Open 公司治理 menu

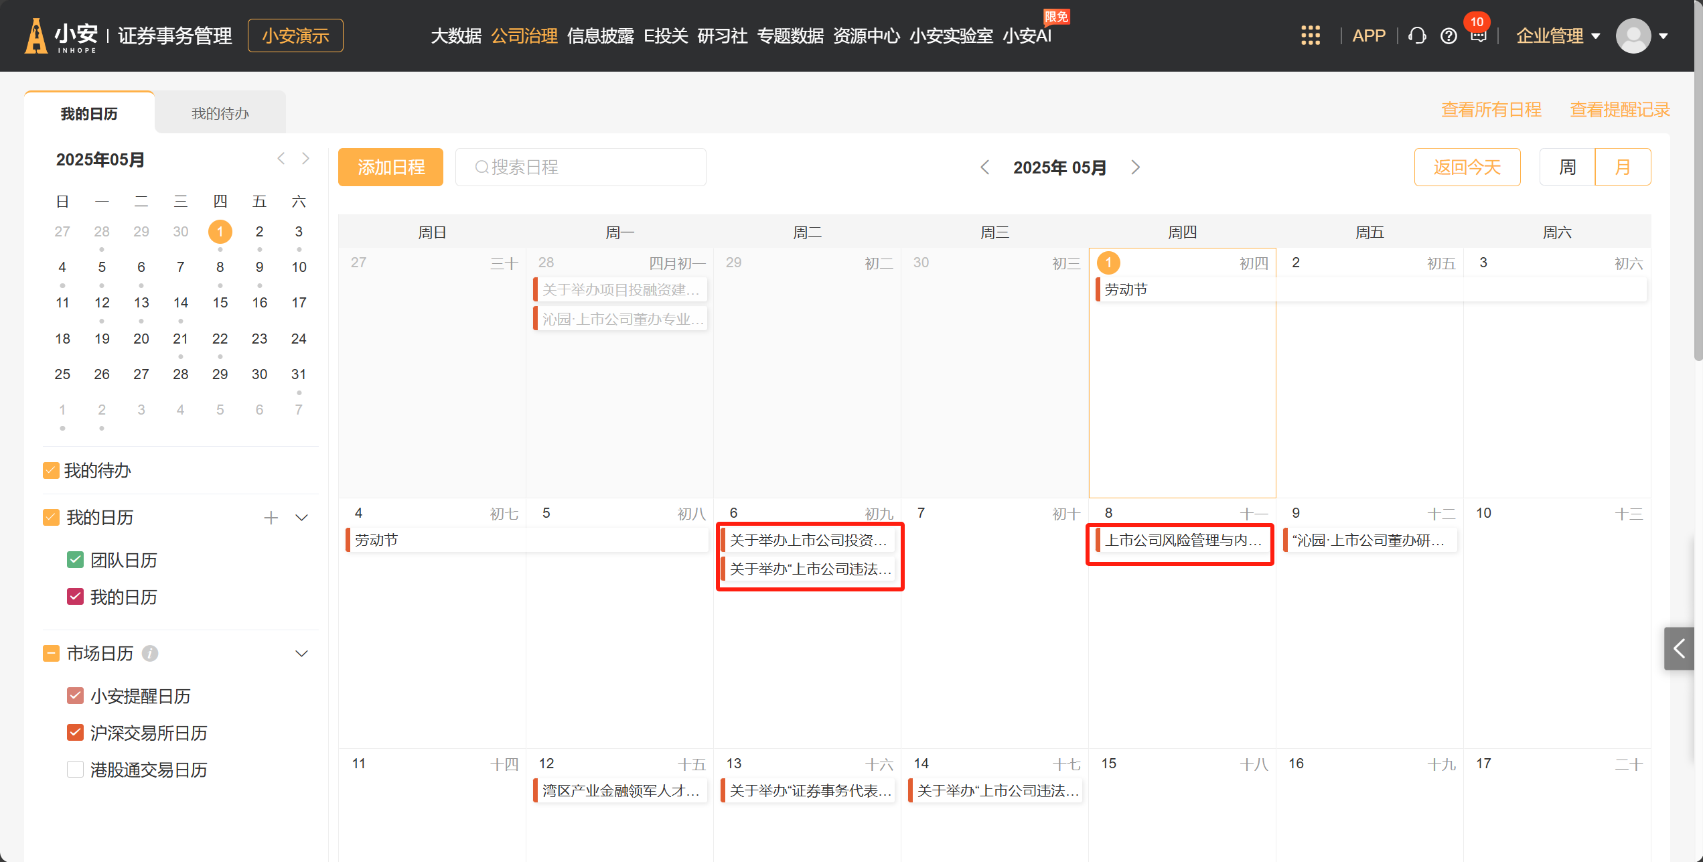[x=524, y=35]
